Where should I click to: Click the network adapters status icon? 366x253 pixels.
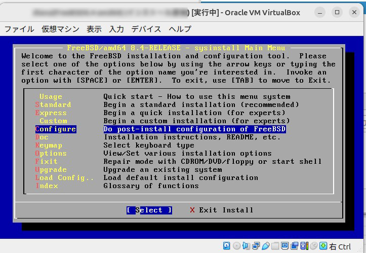[x=256, y=246]
